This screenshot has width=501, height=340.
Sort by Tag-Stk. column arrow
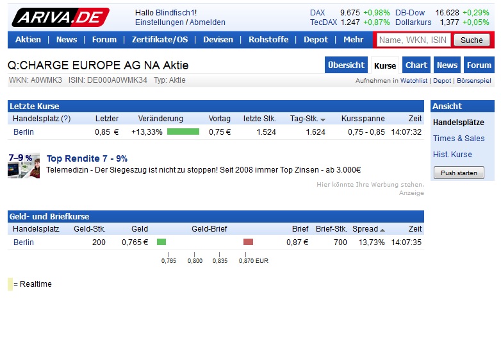(323, 119)
